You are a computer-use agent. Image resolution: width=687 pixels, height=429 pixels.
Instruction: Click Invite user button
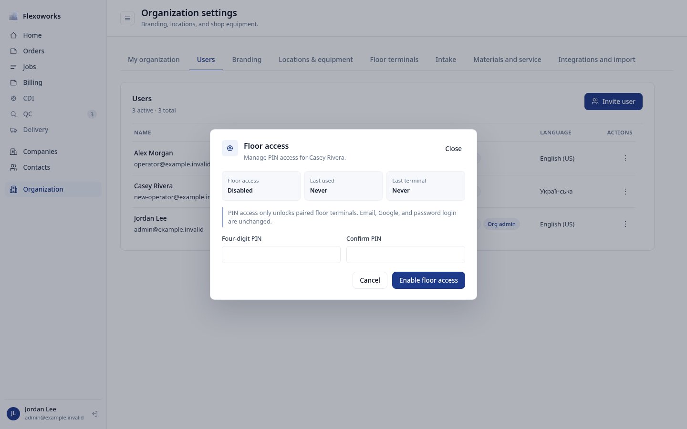coord(614,102)
